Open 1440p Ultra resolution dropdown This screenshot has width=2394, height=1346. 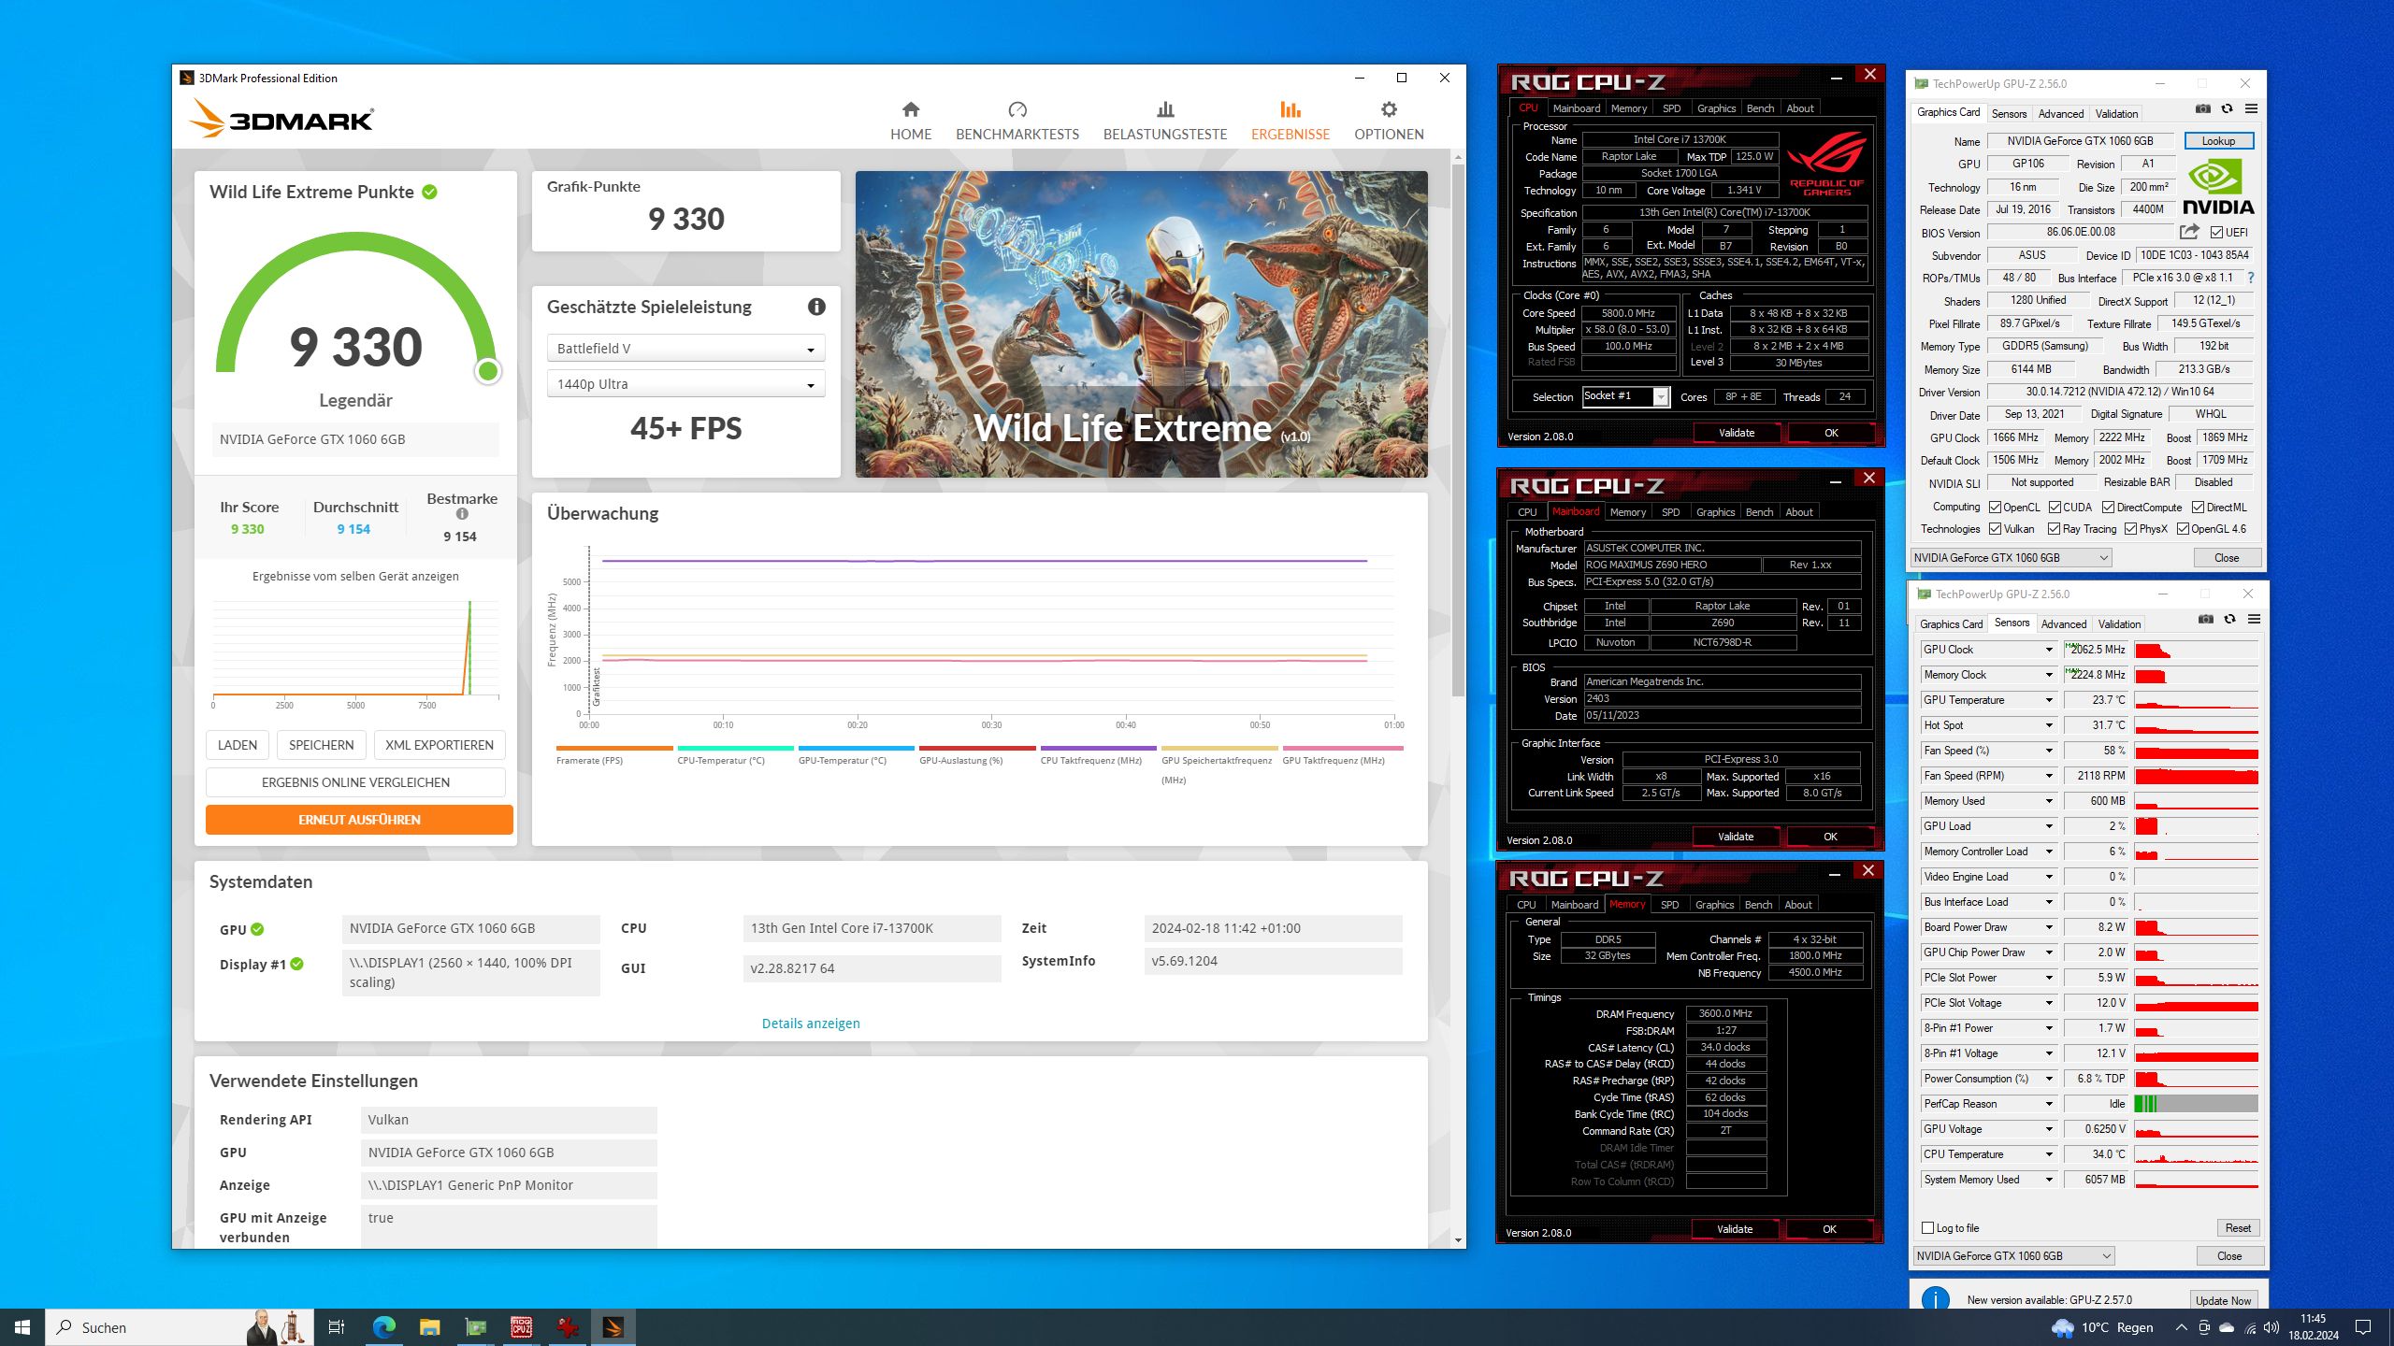click(x=685, y=384)
